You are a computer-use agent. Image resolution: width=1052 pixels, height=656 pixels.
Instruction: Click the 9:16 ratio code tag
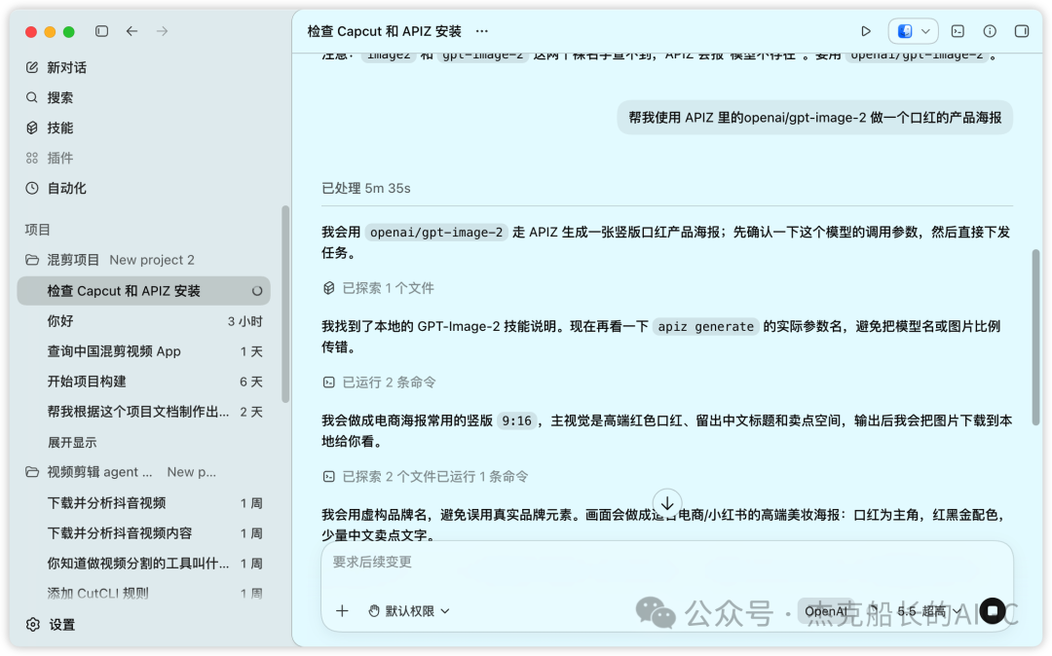(516, 420)
